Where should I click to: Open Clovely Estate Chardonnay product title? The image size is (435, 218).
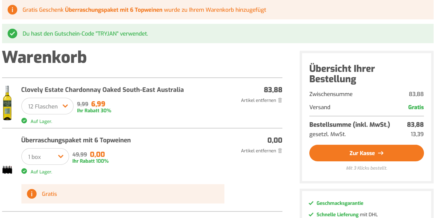[x=102, y=90]
